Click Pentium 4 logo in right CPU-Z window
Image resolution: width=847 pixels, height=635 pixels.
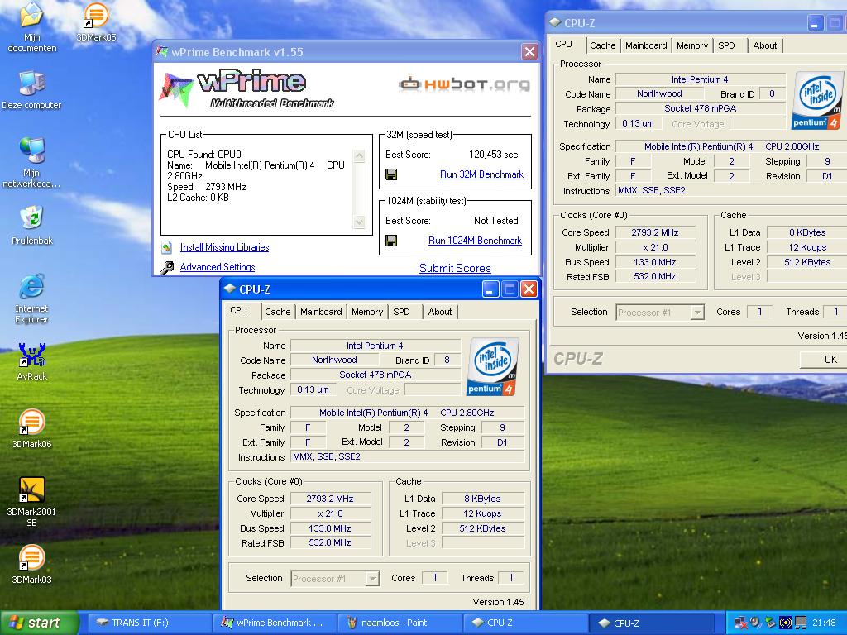pyautogui.click(x=817, y=100)
